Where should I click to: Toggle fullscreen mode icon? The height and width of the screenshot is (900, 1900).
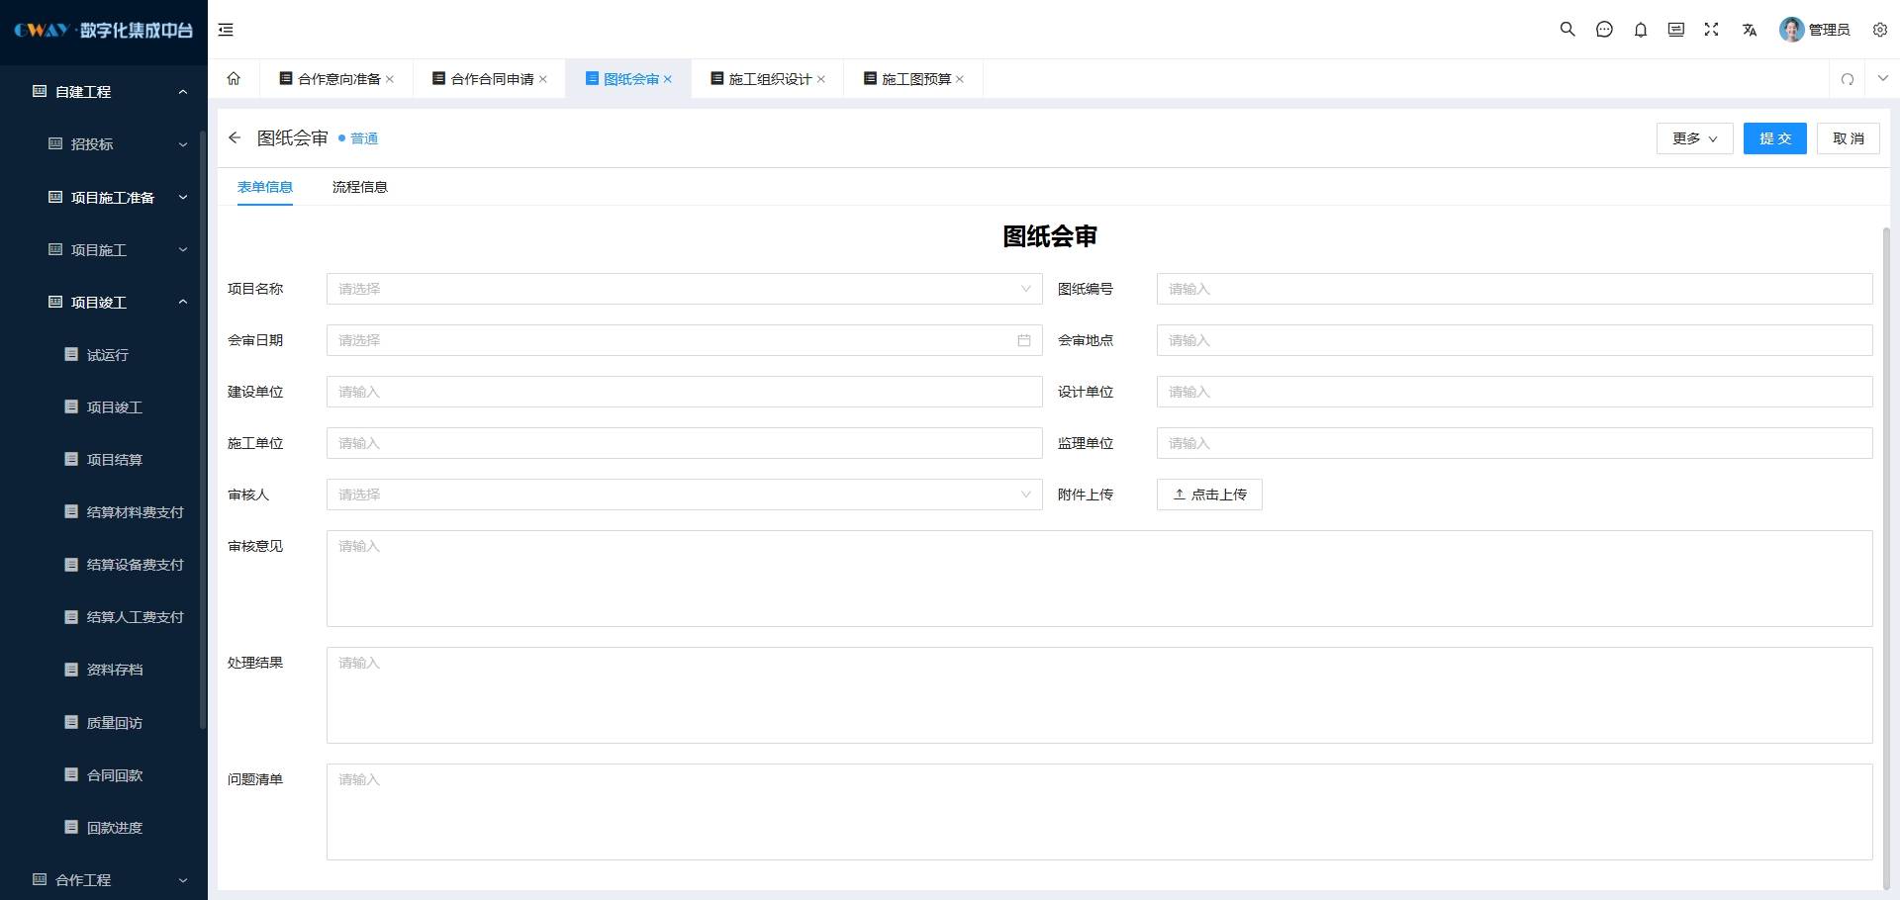click(1711, 30)
